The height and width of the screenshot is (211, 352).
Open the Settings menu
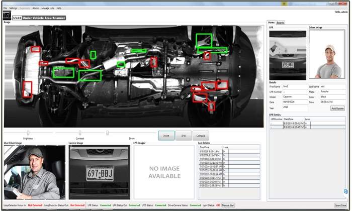13,9
